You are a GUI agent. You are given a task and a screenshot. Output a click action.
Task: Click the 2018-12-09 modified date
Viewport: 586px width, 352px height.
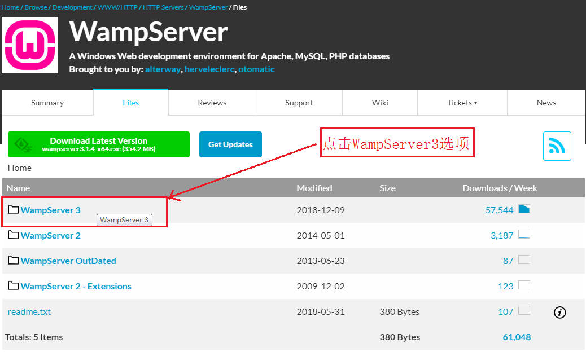coord(321,210)
